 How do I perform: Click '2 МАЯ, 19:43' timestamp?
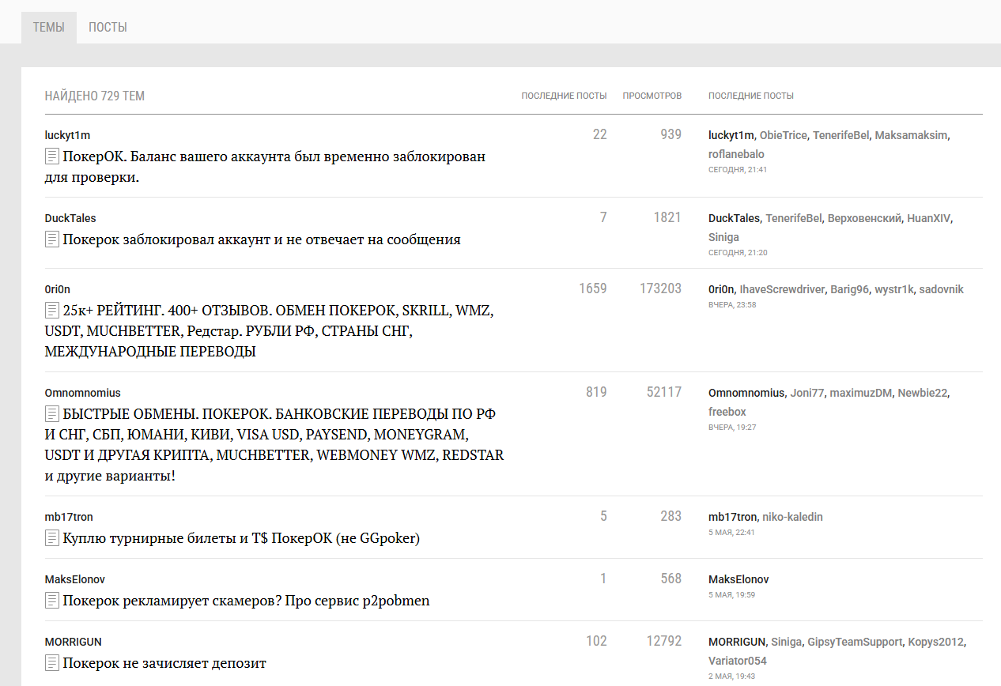pyautogui.click(x=731, y=677)
